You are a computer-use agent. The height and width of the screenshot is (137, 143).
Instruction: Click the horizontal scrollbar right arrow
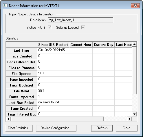tap(130, 119)
